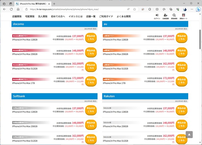Open a new browser tab

click(54, 4)
